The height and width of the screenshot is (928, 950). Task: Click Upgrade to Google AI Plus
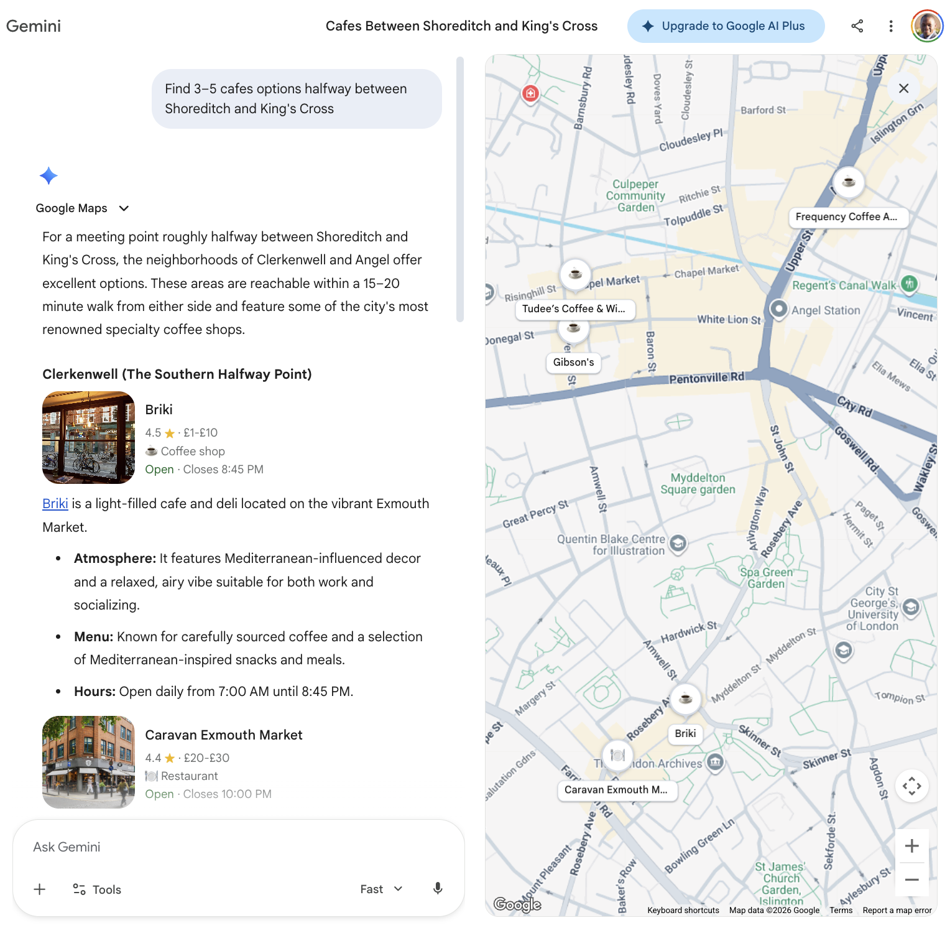(x=726, y=26)
